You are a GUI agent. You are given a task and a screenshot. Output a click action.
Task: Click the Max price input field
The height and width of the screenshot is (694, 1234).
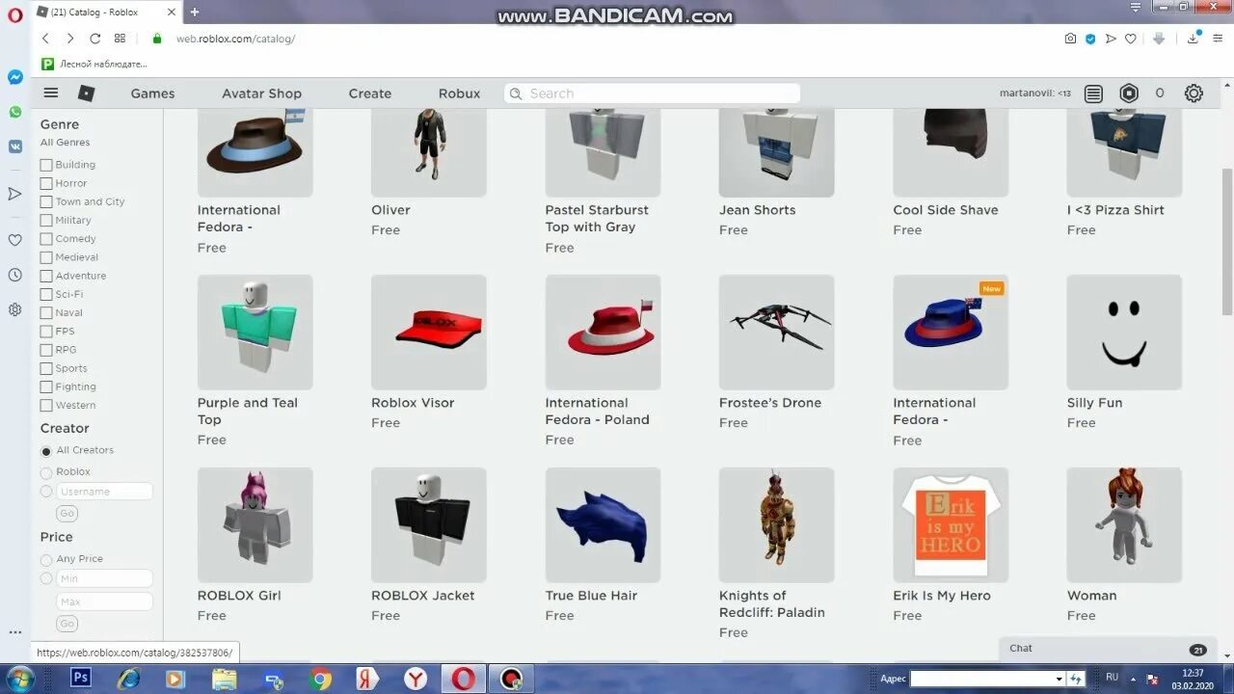point(104,601)
